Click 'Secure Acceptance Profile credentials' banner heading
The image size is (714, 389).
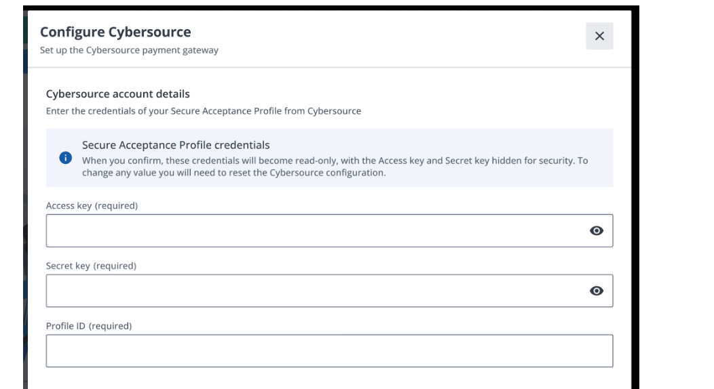(x=176, y=144)
